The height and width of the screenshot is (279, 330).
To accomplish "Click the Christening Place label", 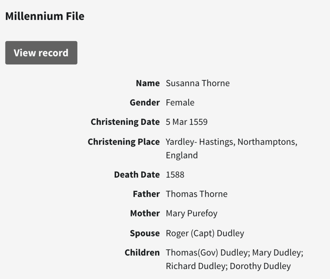I will pos(124,142).
